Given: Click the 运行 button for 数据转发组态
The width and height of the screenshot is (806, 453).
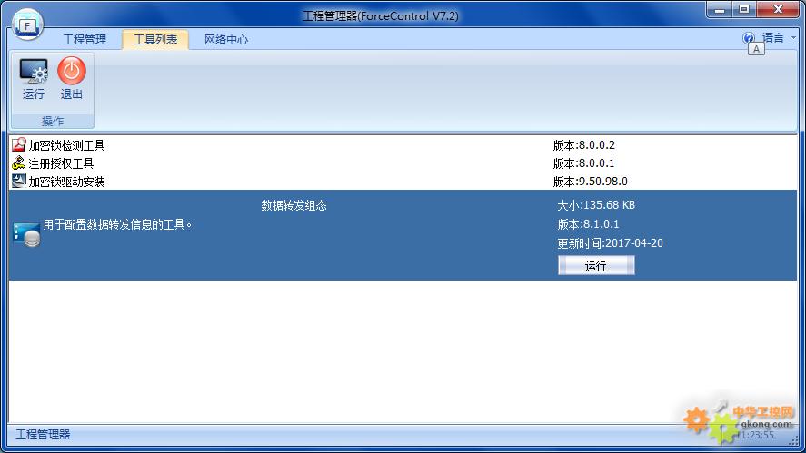Looking at the screenshot, I should (x=596, y=265).
